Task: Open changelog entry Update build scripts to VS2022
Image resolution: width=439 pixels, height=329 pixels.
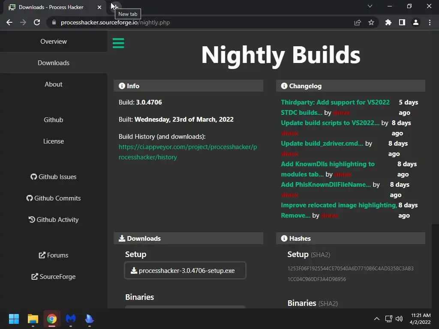Action: [x=330, y=123]
